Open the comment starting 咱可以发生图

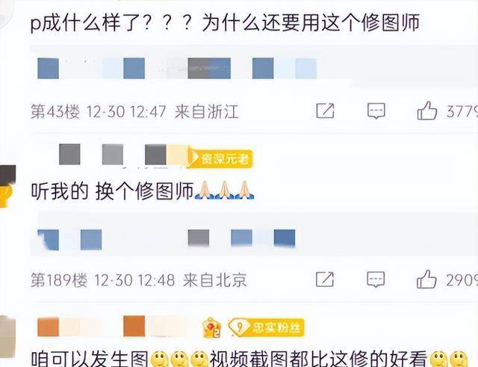click(x=250, y=359)
